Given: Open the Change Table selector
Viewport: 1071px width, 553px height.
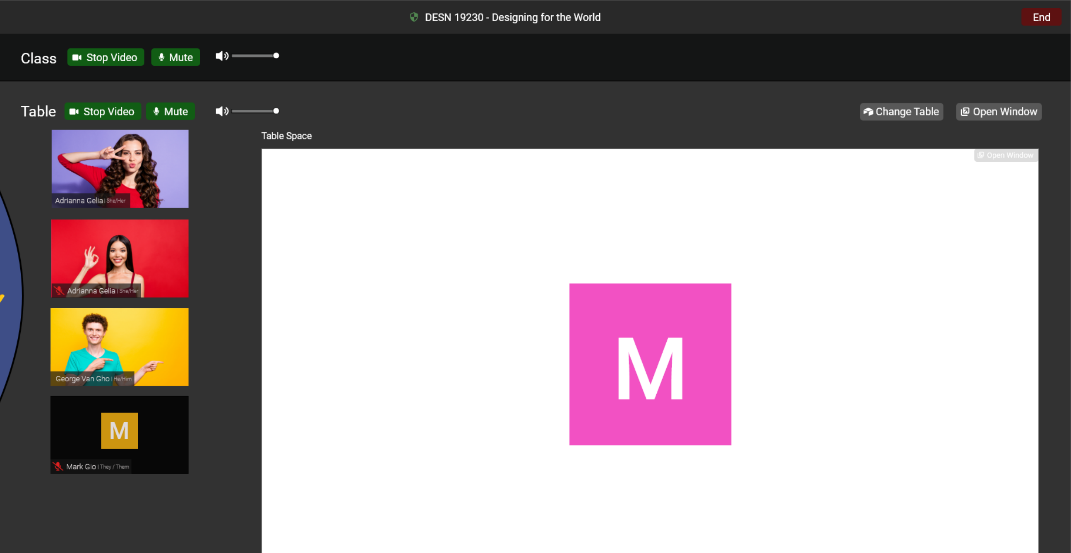Looking at the screenshot, I should point(901,112).
